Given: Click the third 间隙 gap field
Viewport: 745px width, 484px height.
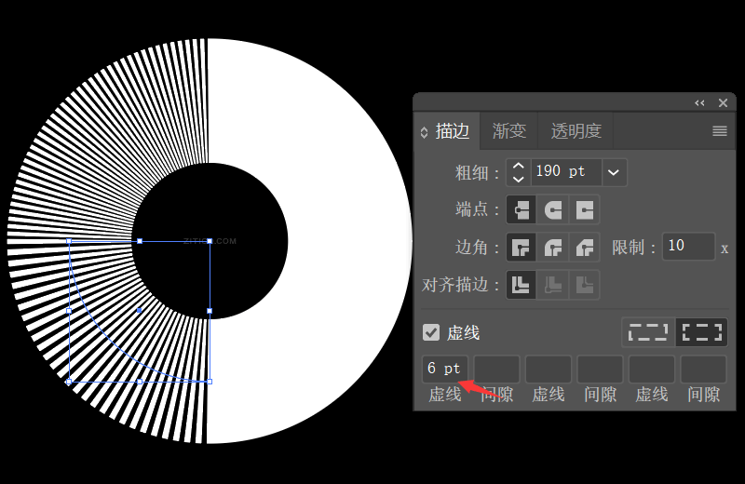Looking at the screenshot, I should [704, 369].
